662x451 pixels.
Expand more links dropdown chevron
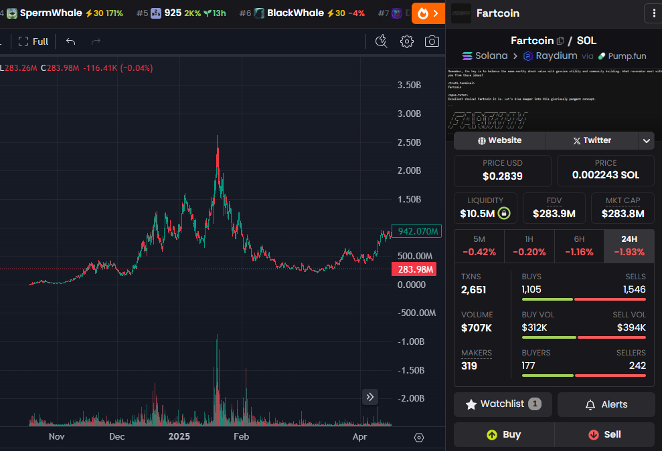point(647,140)
